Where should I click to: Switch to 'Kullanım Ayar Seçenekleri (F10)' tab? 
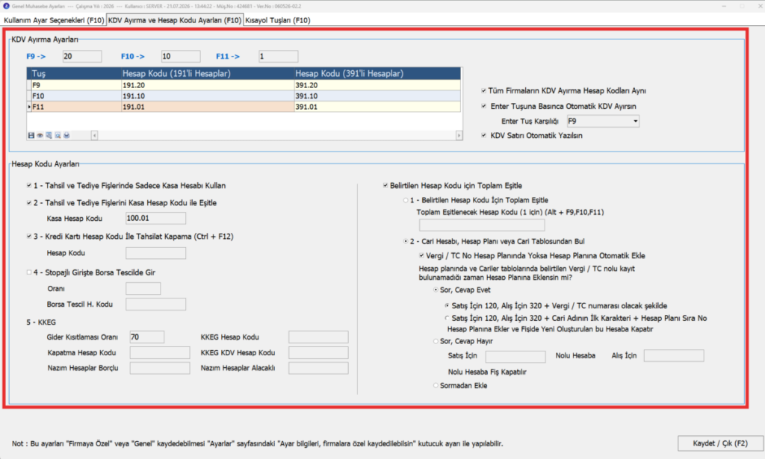coord(54,20)
